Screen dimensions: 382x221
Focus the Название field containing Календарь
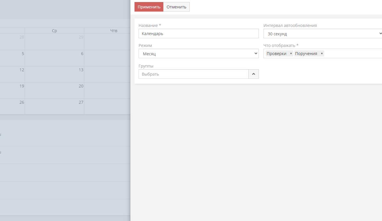[198, 34]
